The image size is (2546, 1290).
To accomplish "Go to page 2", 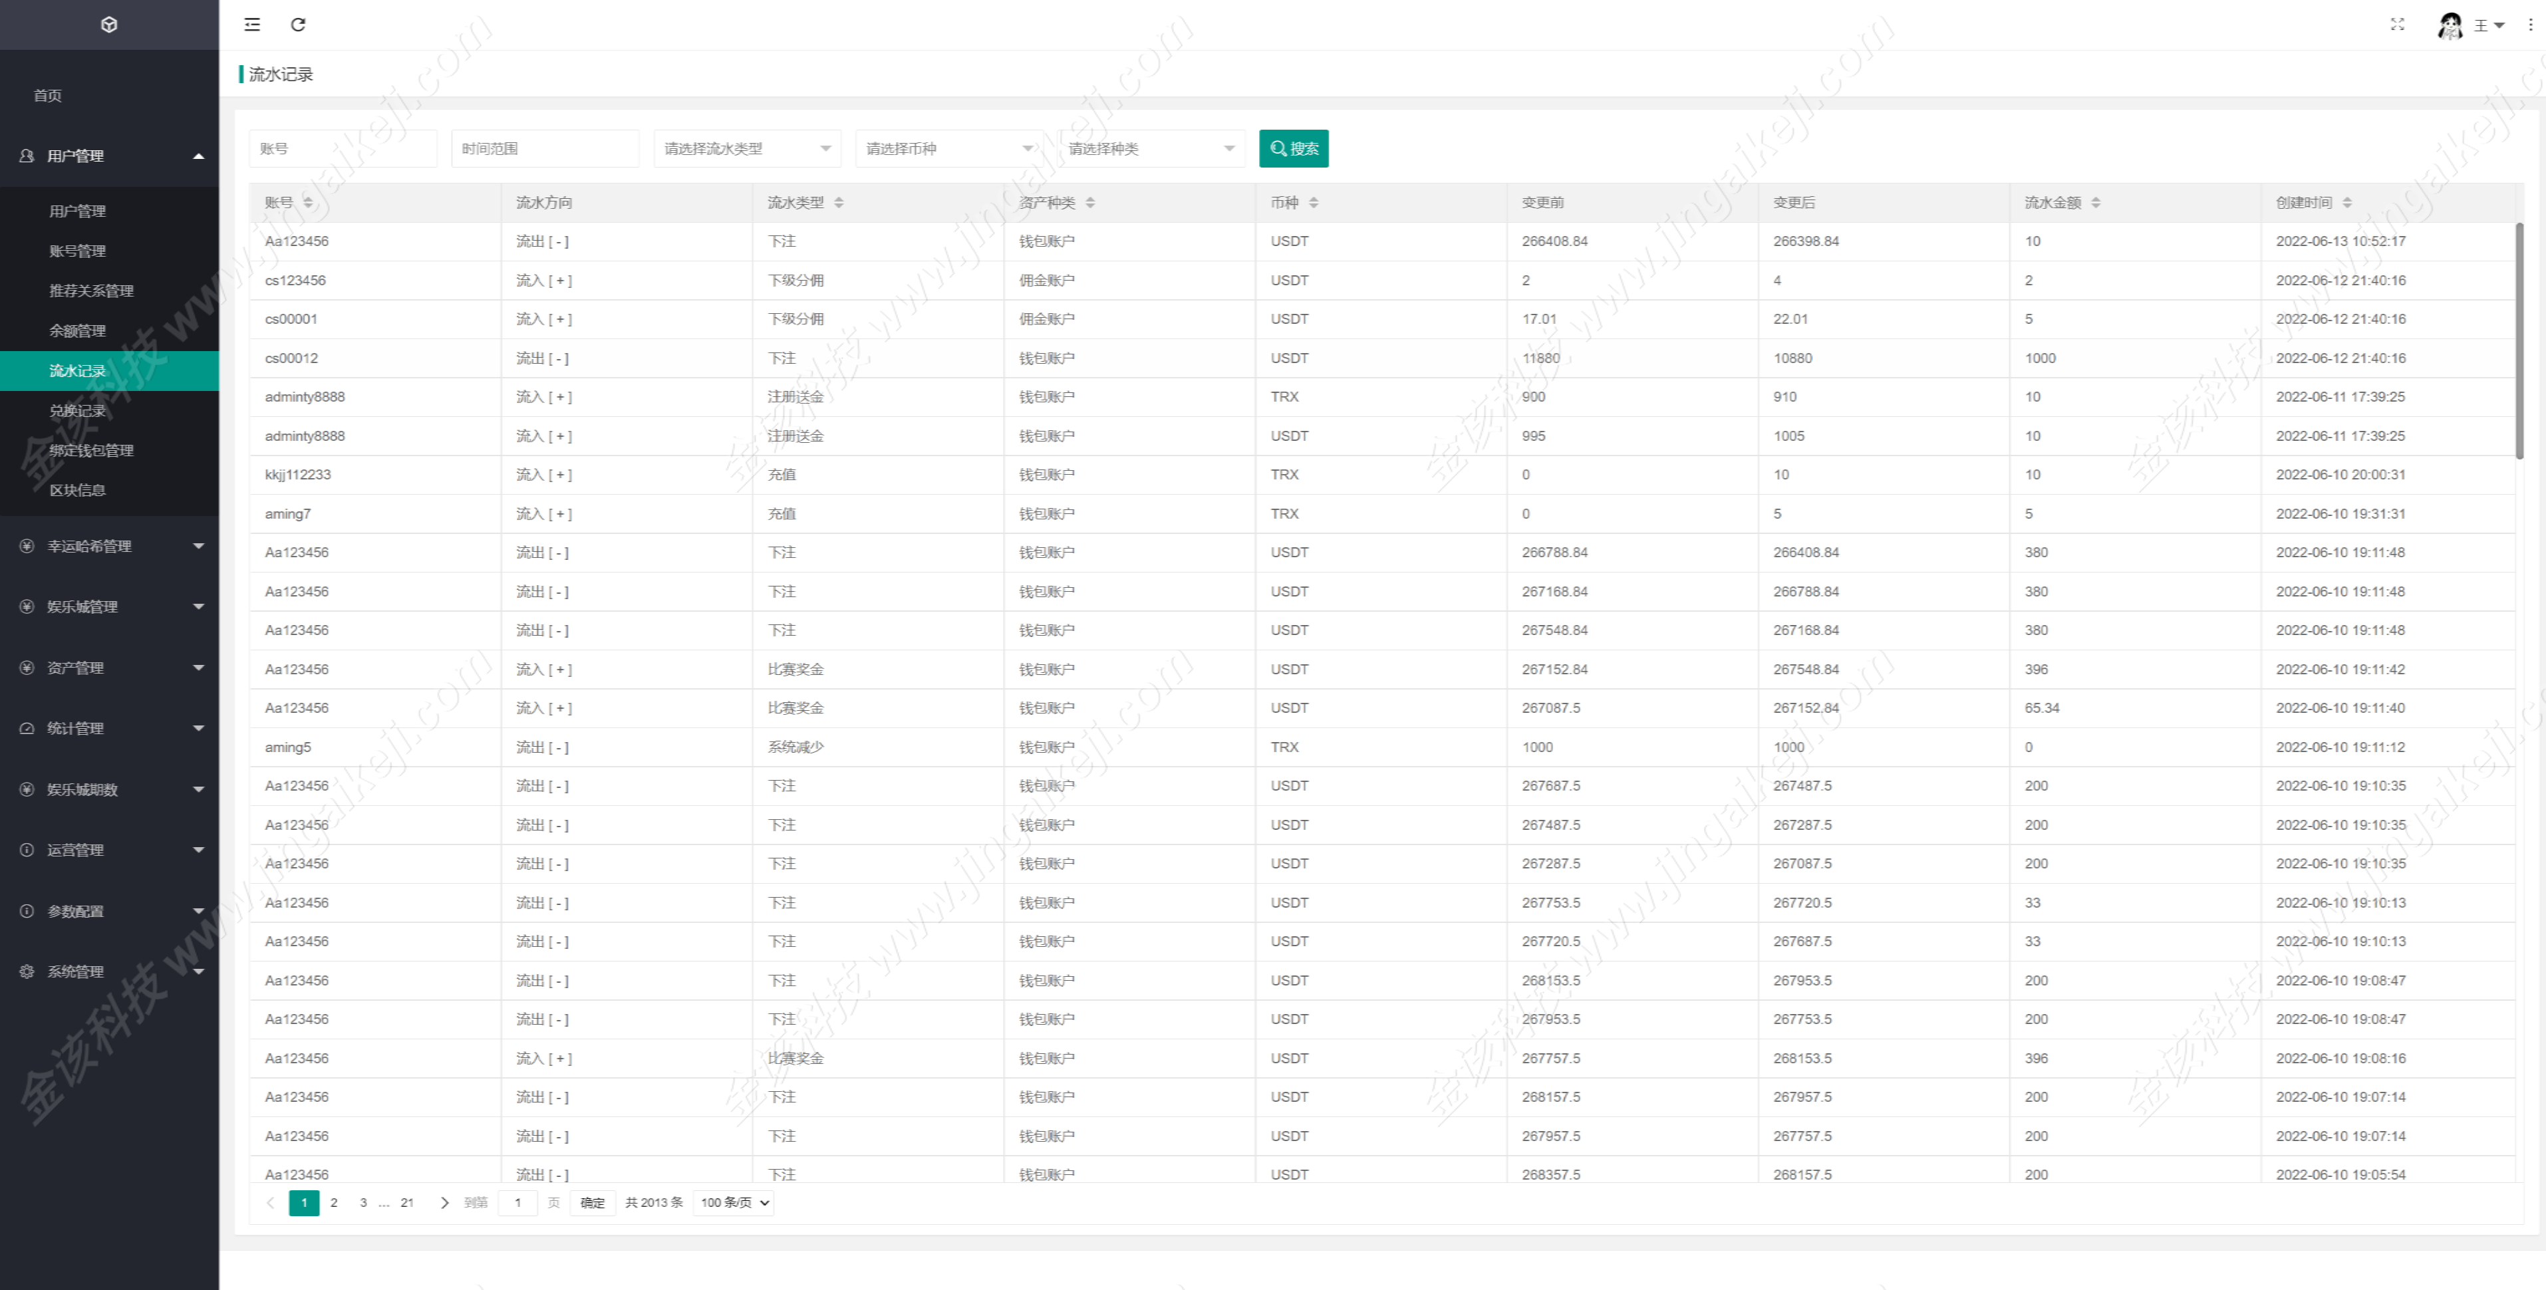I will click(x=334, y=1203).
